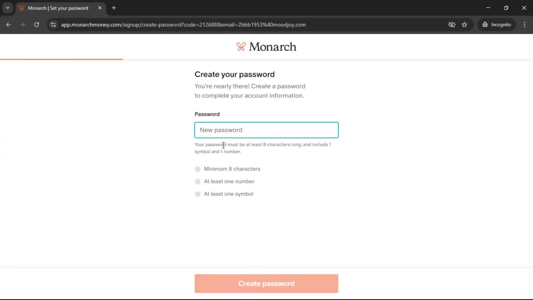
Task: Click the Minimum 8 characters indicator
Action: [x=198, y=169]
